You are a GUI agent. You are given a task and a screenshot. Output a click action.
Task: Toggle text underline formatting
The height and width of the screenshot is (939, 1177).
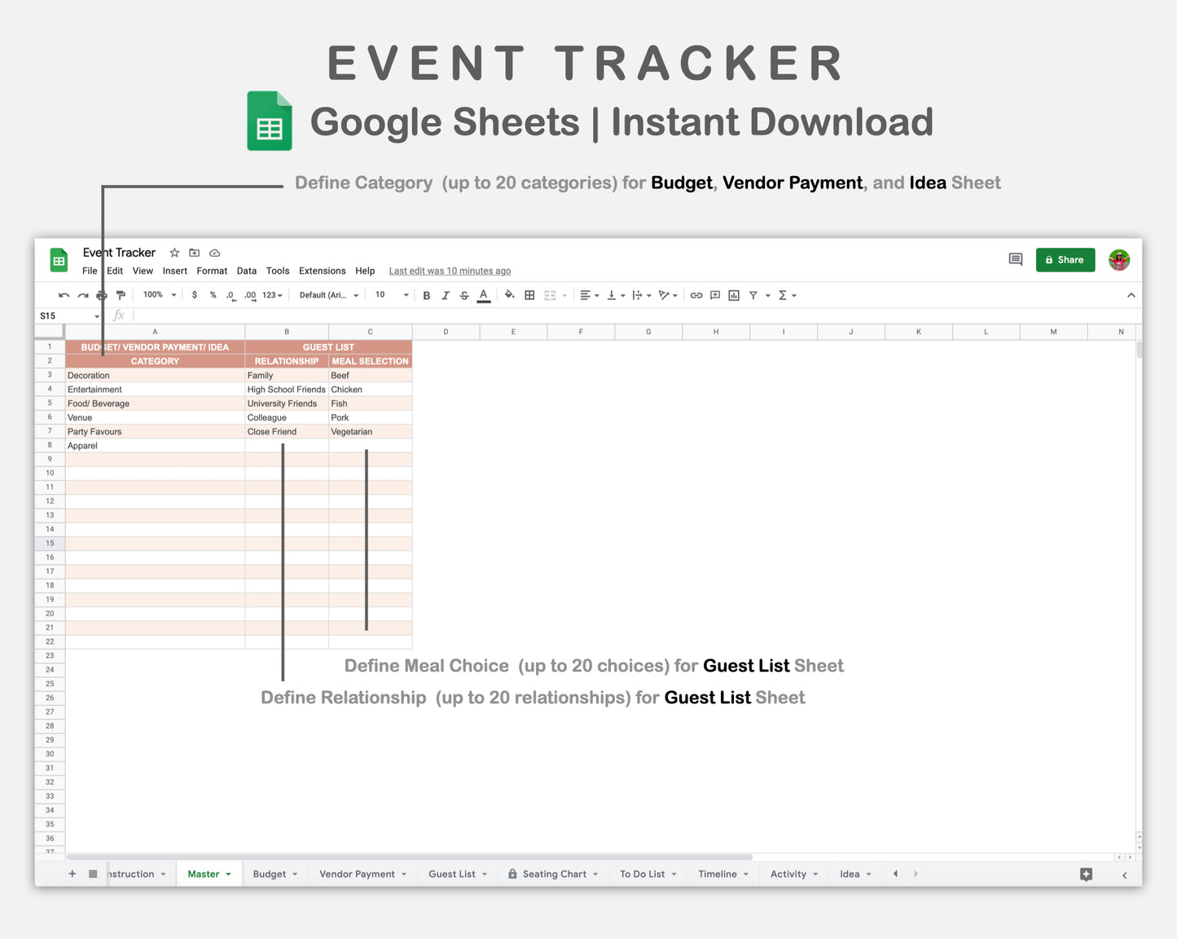click(483, 295)
